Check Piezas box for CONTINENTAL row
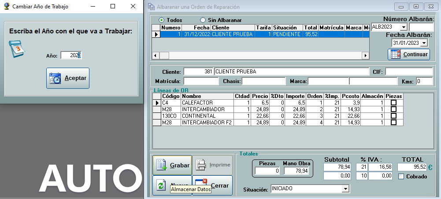The image size is (441, 199). pos(393,116)
